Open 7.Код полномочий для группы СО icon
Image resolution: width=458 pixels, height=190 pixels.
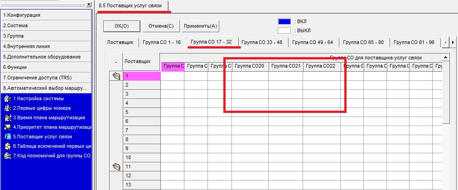tap(8, 156)
